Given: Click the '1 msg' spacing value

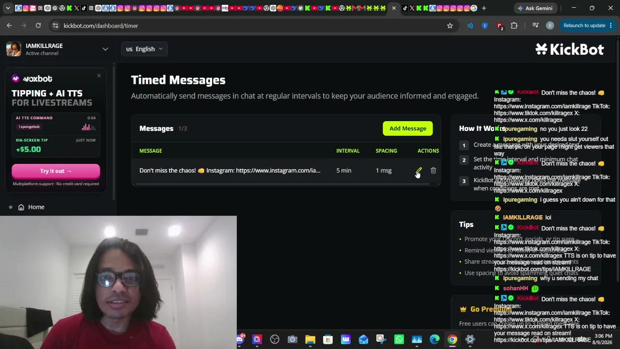Looking at the screenshot, I should pos(384,171).
